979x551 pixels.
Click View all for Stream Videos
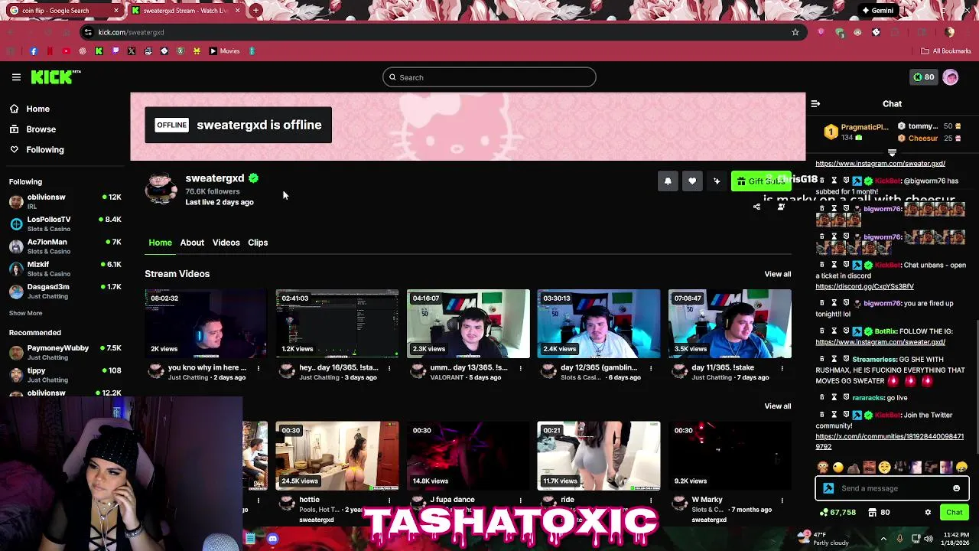click(777, 274)
